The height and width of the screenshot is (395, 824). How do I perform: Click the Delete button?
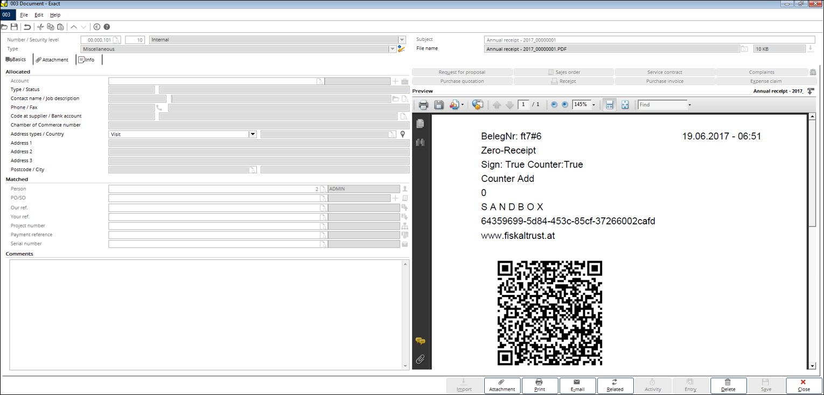(728, 385)
